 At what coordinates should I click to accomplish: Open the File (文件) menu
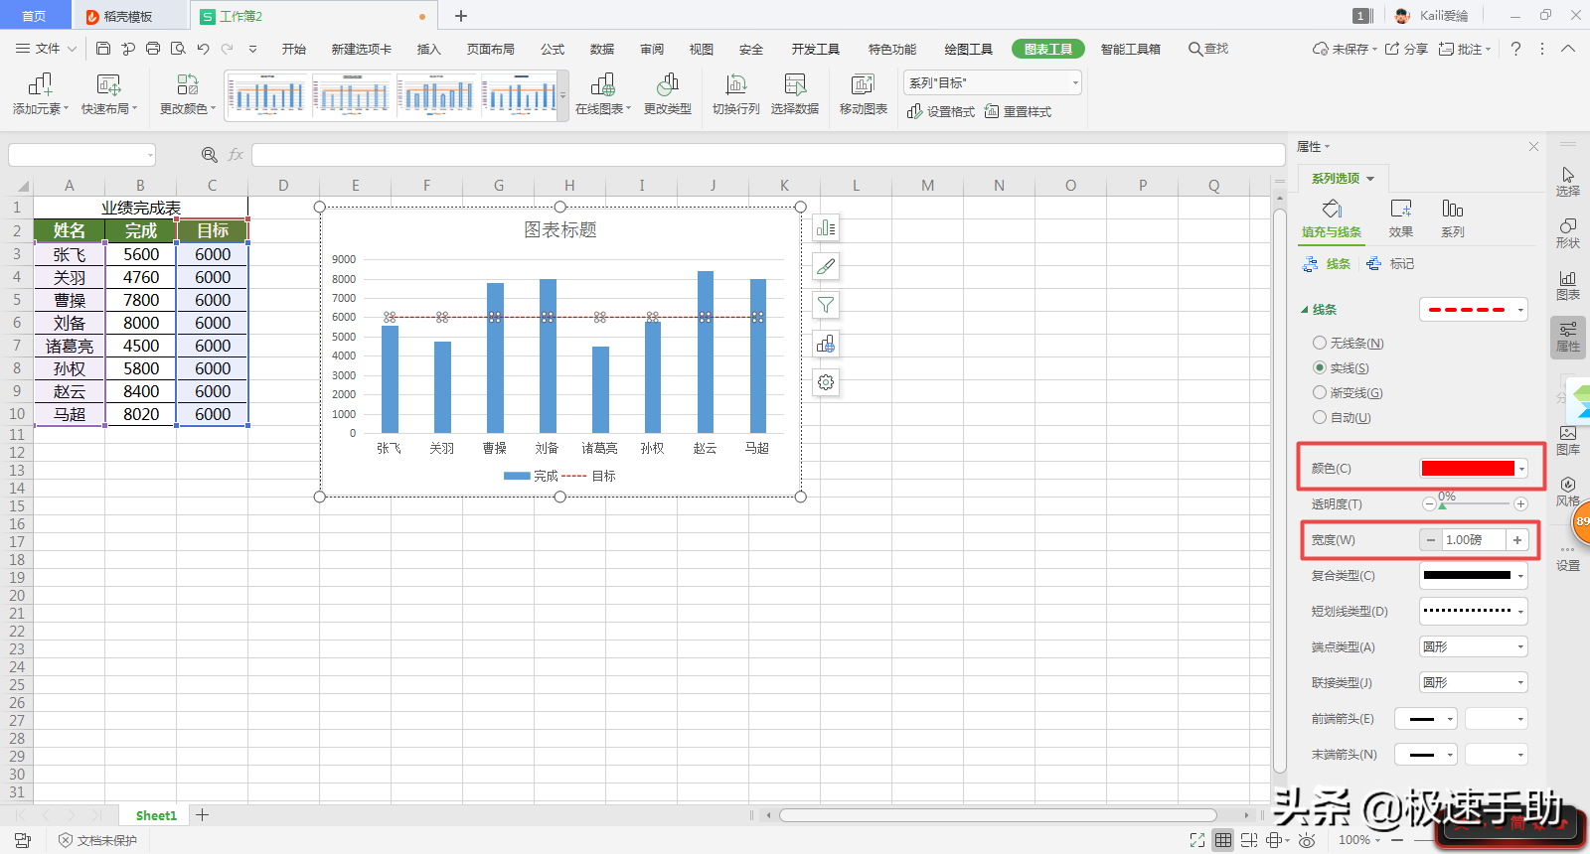pyautogui.click(x=46, y=49)
